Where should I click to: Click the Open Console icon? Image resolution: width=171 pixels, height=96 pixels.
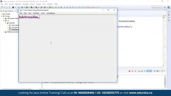(162, 71)
